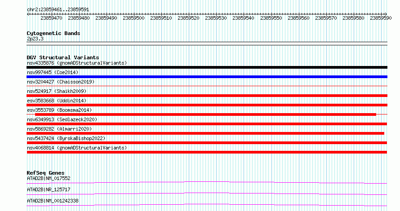Click ruler position 23859520
This screenshot has height=211, width=400.
click(188, 18)
